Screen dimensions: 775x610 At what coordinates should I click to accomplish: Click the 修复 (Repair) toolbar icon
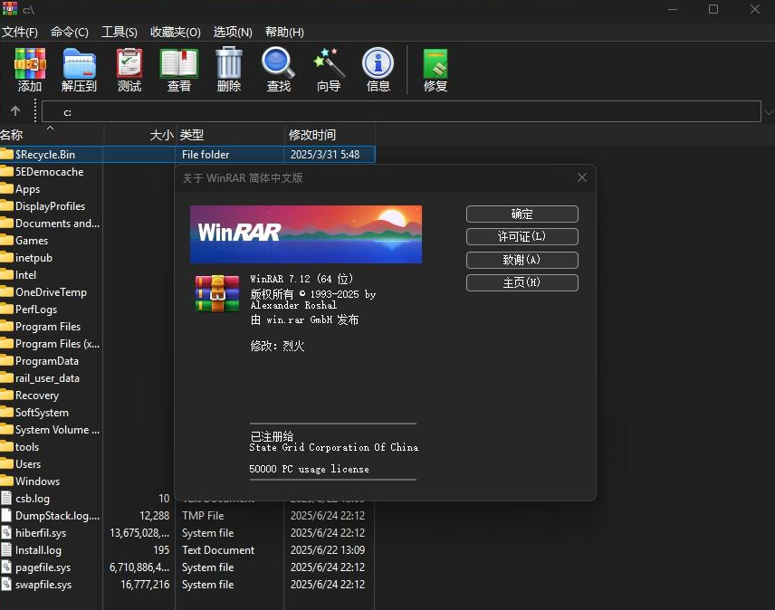(x=435, y=63)
